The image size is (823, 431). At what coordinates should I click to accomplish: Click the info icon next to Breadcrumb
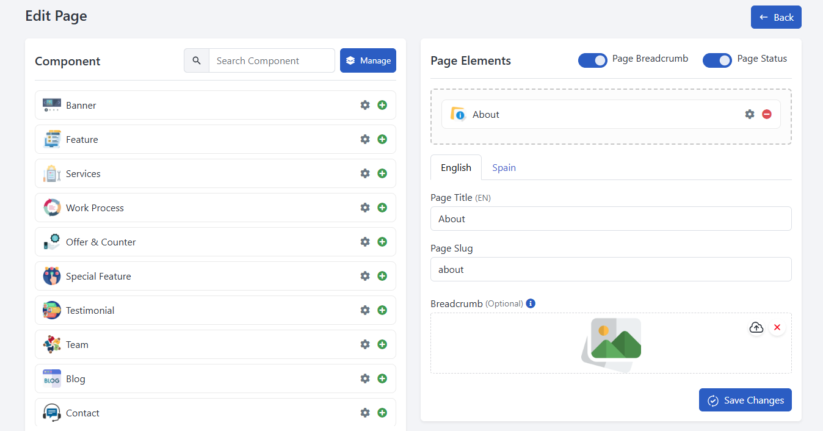click(x=530, y=303)
